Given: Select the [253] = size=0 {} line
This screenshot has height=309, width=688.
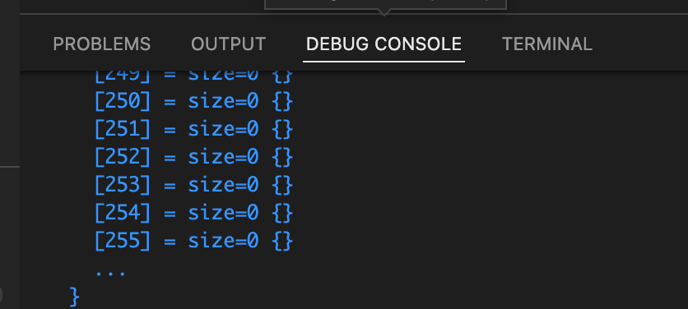Looking at the screenshot, I should tap(193, 185).
